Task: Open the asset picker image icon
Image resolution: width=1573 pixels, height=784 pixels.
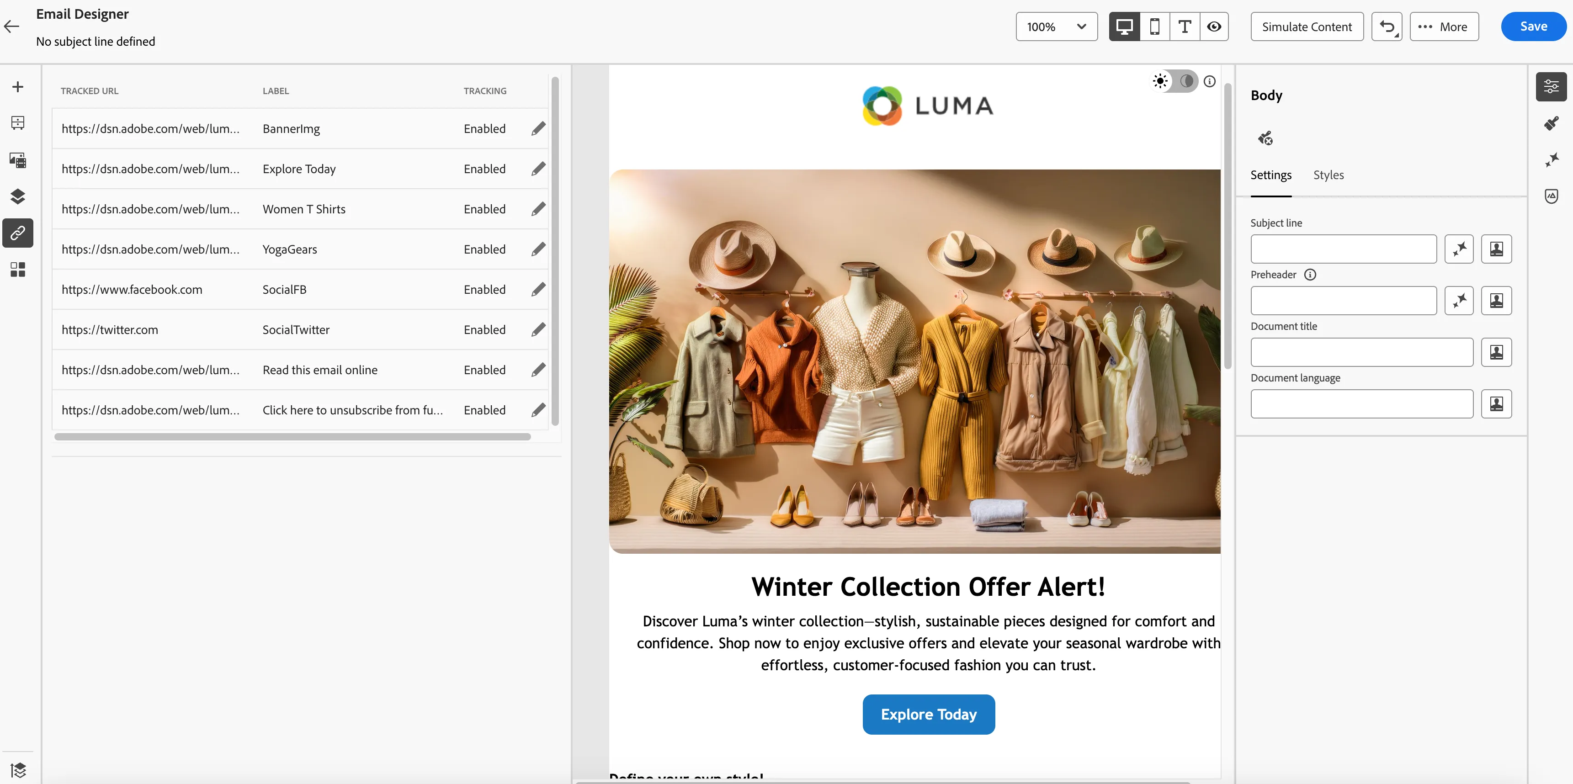Action: click(18, 160)
